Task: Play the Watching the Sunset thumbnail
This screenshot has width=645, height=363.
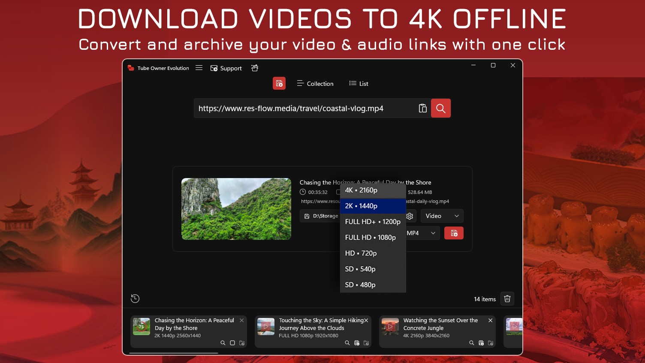Action: pos(390,327)
